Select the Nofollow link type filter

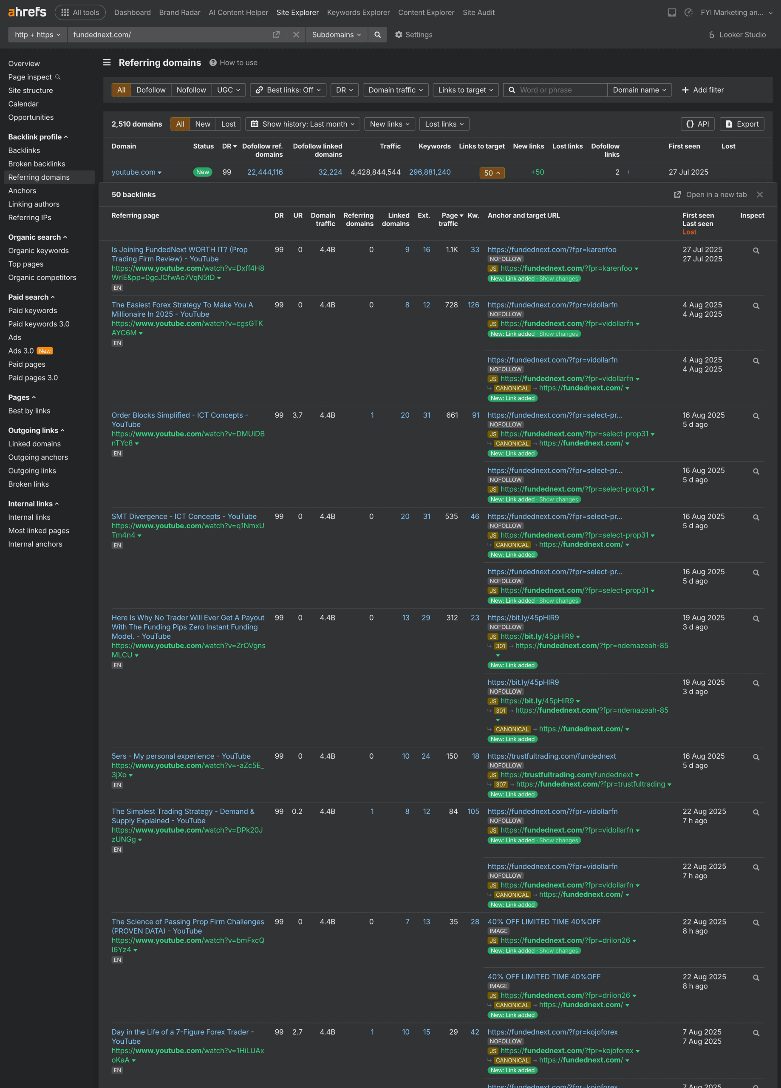tap(191, 90)
